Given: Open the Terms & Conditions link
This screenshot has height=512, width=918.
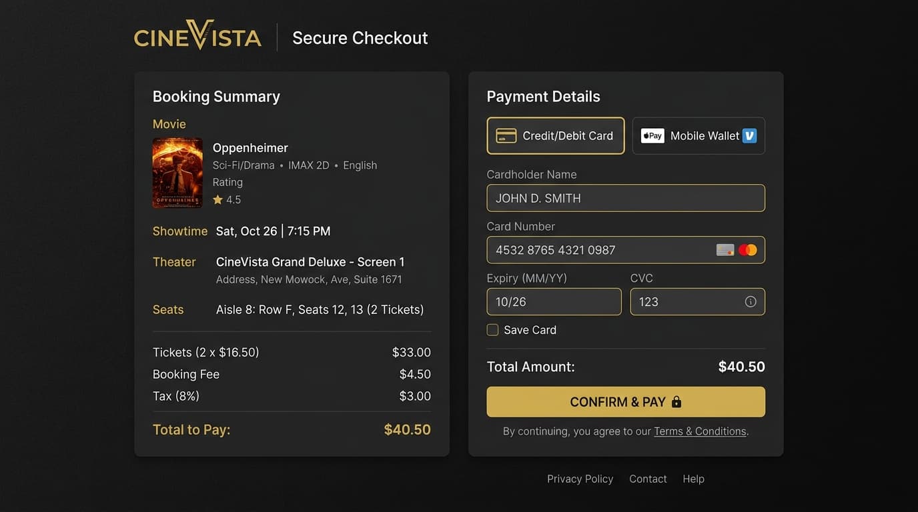Looking at the screenshot, I should tap(700, 431).
